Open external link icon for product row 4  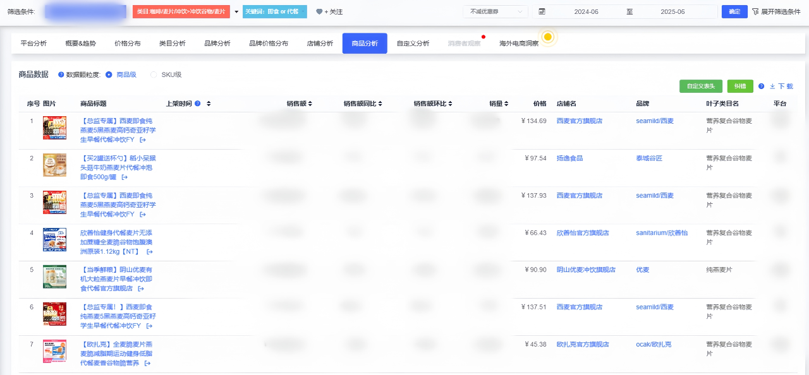click(x=150, y=252)
